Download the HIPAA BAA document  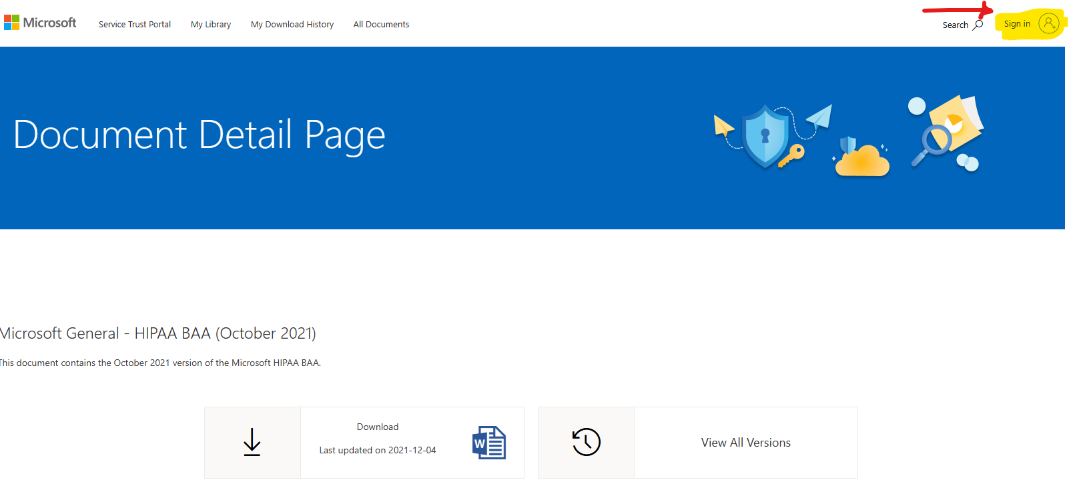tap(378, 427)
